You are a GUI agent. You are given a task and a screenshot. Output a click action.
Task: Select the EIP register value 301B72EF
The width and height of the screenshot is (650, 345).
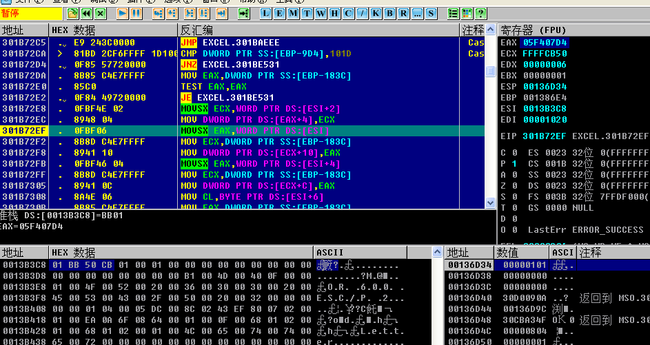(x=545, y=136)
